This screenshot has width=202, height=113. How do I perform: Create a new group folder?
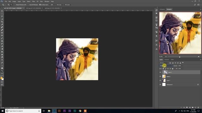(x=193, y=107)
